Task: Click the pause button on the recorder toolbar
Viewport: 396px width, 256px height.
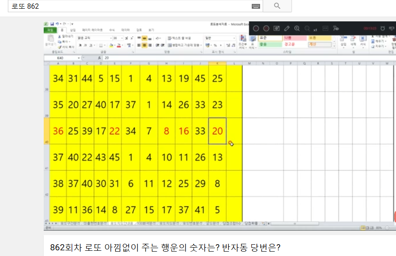Action: pos(256,28)
